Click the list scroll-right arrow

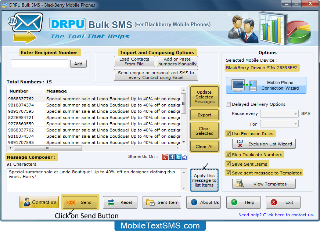pyautogui.click(x=177, y=148)
